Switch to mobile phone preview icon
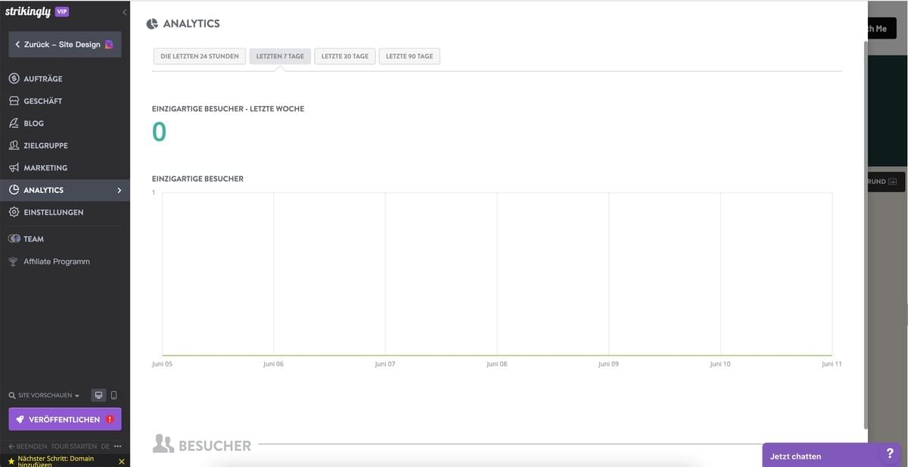This screenshot has width=908, height=467. tap(114, 395)
